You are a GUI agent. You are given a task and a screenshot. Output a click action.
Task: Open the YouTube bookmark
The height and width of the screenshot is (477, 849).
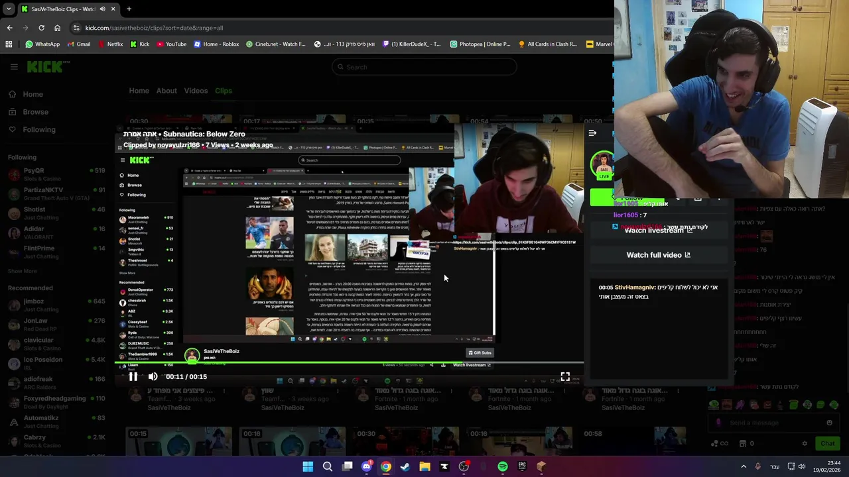[x=170, y=44]
